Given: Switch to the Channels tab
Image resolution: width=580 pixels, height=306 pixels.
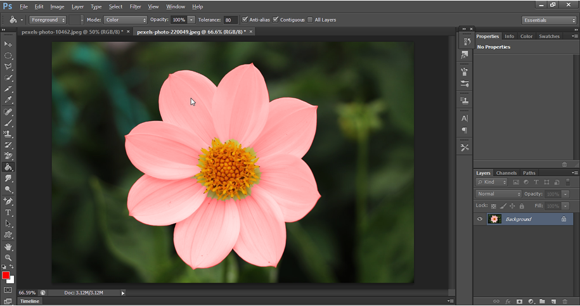Looking at the screenshot, I should click(506, 173).
